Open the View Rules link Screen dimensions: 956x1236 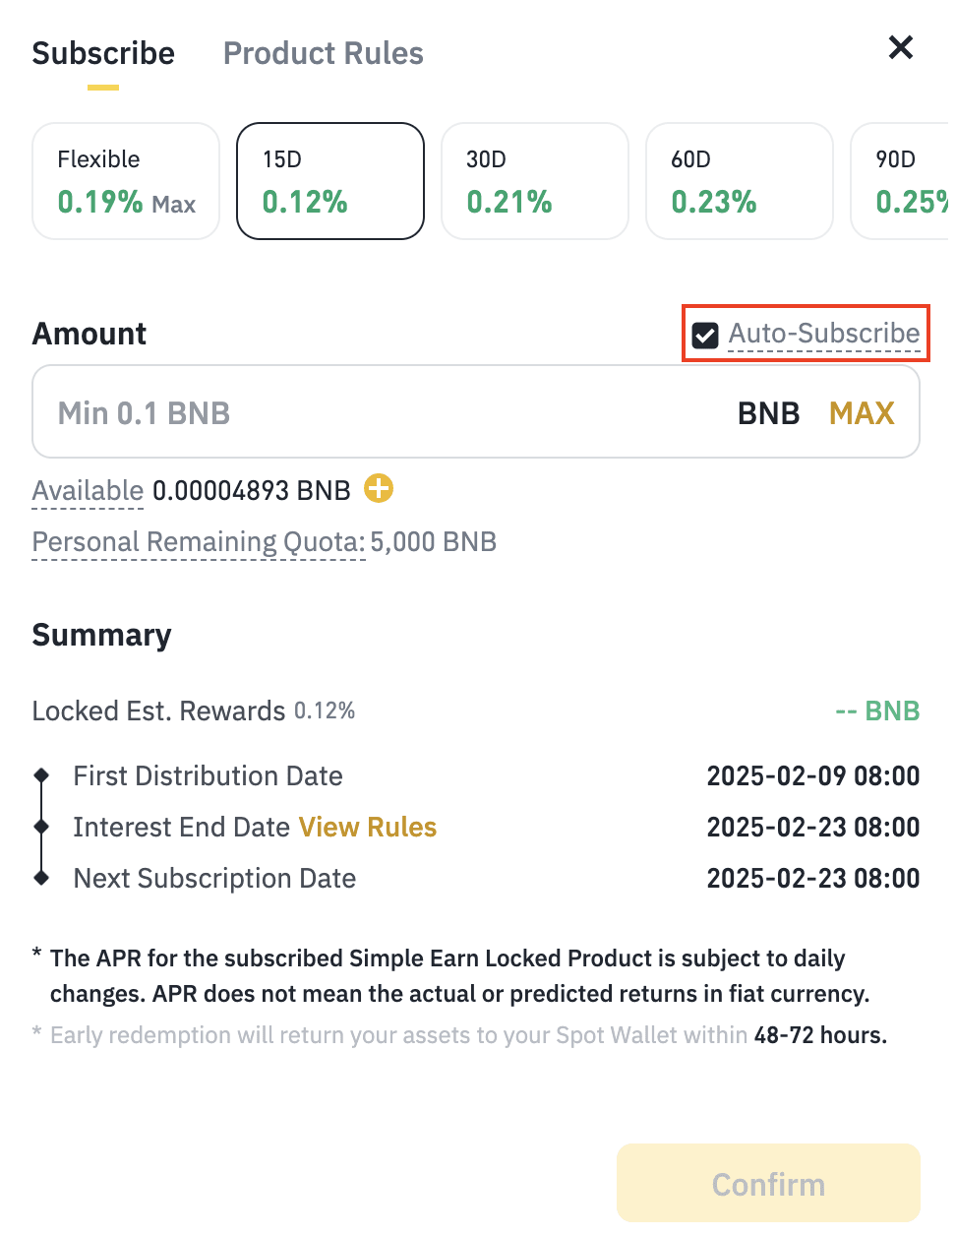(x=368, y=828)
